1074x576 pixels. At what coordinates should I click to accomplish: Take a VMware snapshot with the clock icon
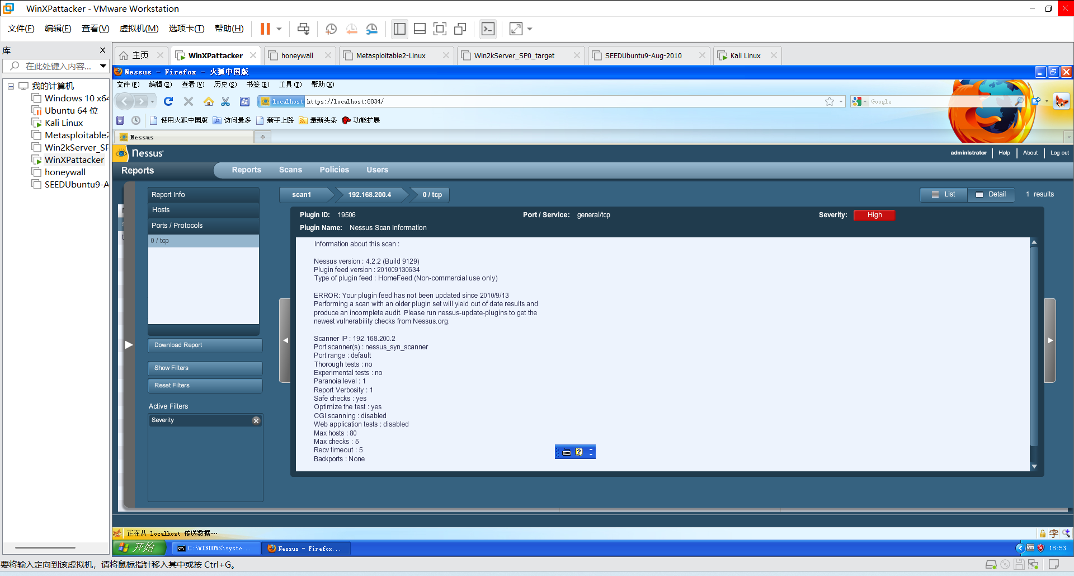click(x=331, y=29)
